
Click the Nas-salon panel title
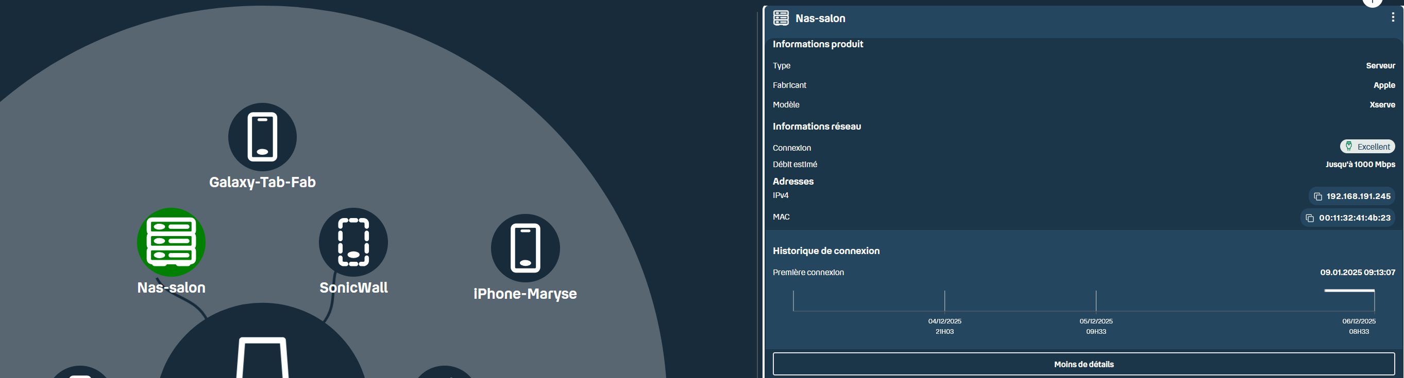tap(820, 19)
